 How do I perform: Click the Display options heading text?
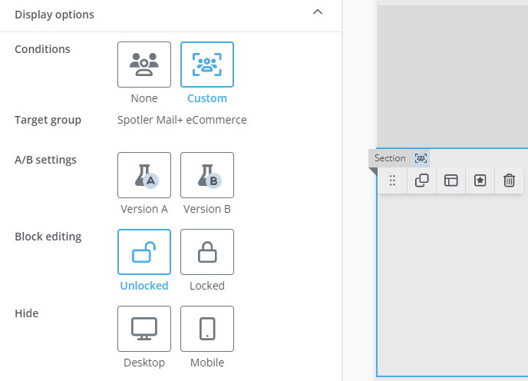[x=54, y=15]
